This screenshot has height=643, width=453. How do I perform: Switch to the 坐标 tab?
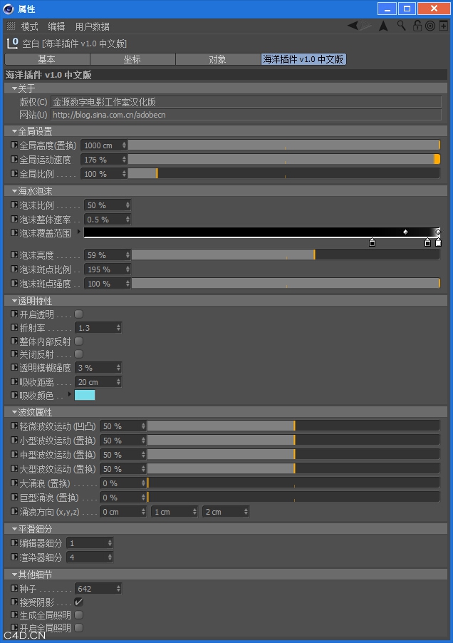point(132,59)
